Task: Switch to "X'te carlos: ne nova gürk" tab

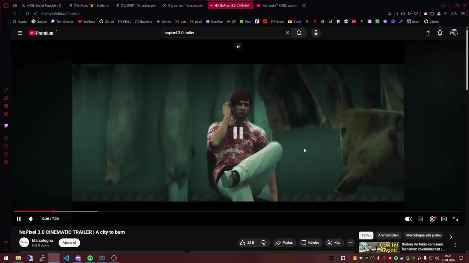Action: pyautogui.click(x=183, y=5)
